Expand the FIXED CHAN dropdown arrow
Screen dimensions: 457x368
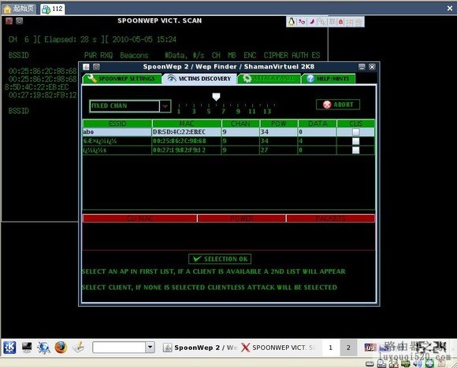click(165, 106)
